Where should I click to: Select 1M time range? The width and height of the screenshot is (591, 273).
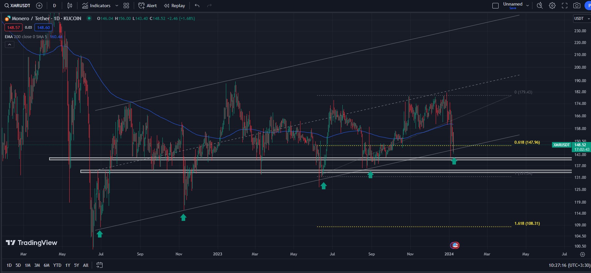(28, 265)
